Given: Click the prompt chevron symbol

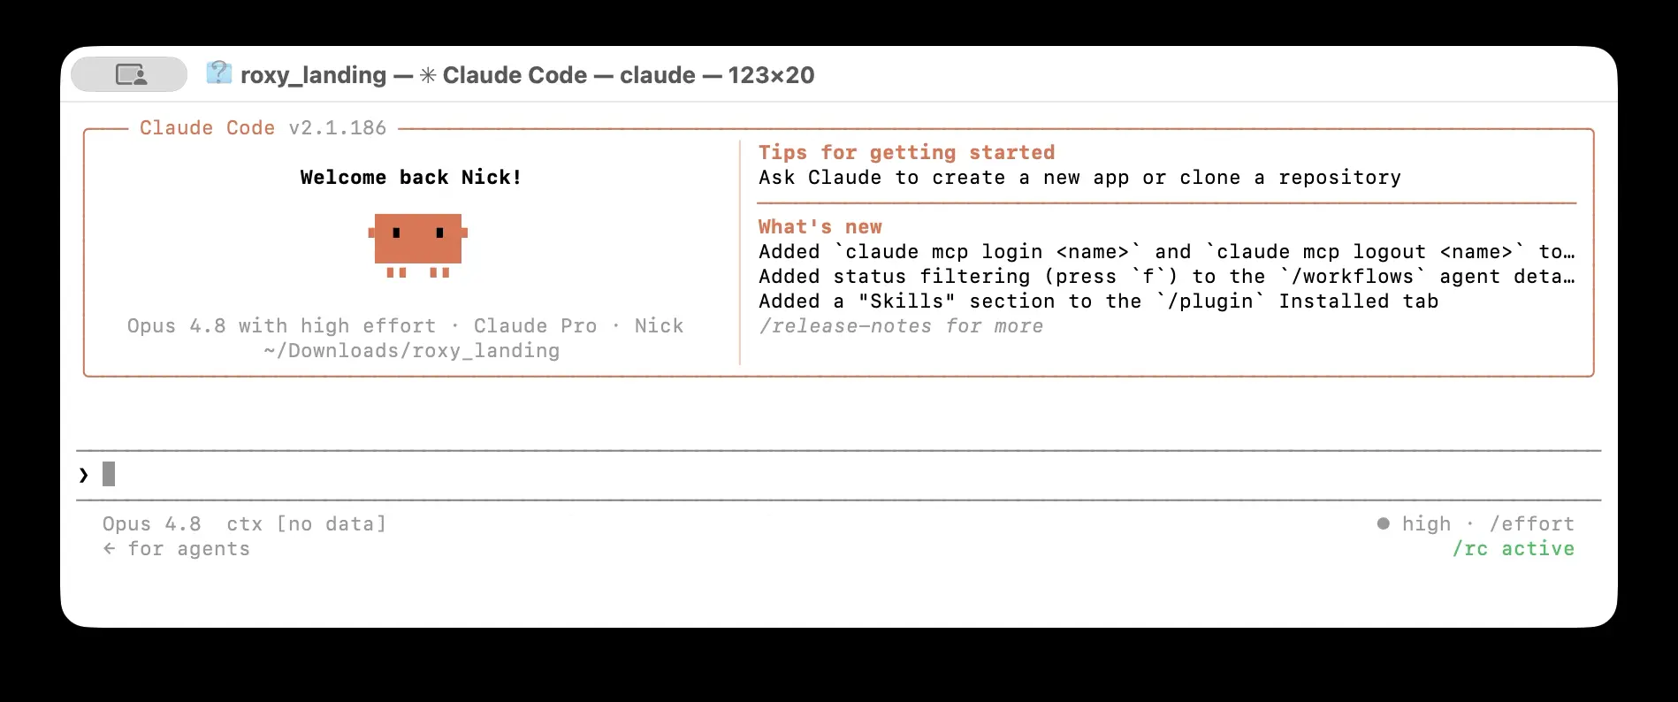Looking at the screenshot, I should (x=84, y=475).
